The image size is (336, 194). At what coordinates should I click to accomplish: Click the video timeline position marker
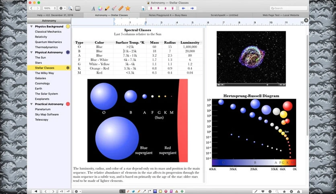click(267, 85)
